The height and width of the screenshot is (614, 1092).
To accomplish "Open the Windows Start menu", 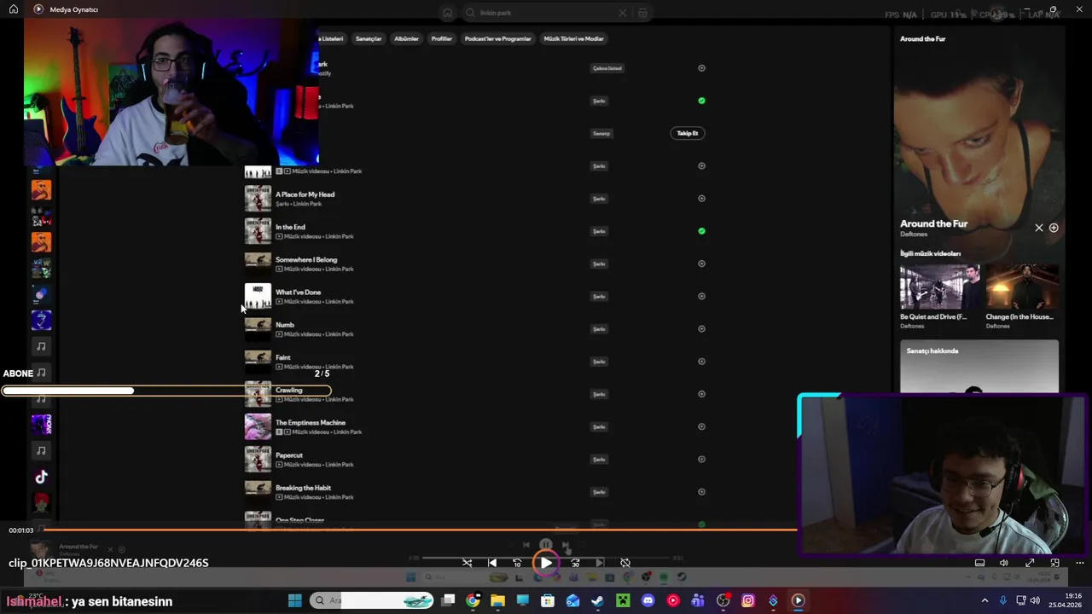I will tap(294, 600).
